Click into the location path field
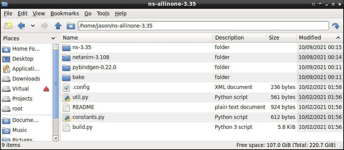This screenshot has height=150, width=344. pyautogui.click(x=203, y=26)
